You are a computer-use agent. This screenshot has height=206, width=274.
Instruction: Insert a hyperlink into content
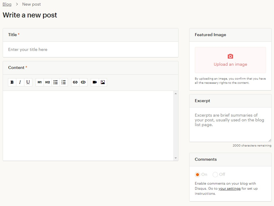pos(75,82)
